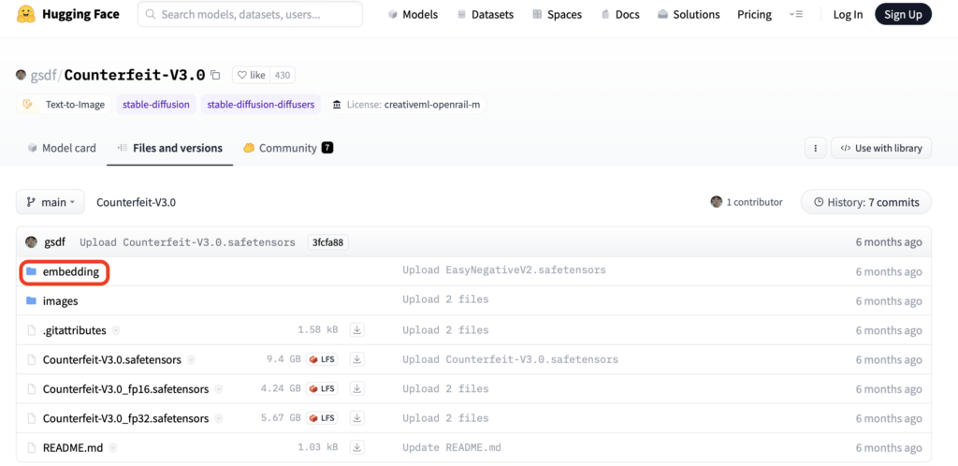
Task: Open the embedding folder
Action: point(70,272)
